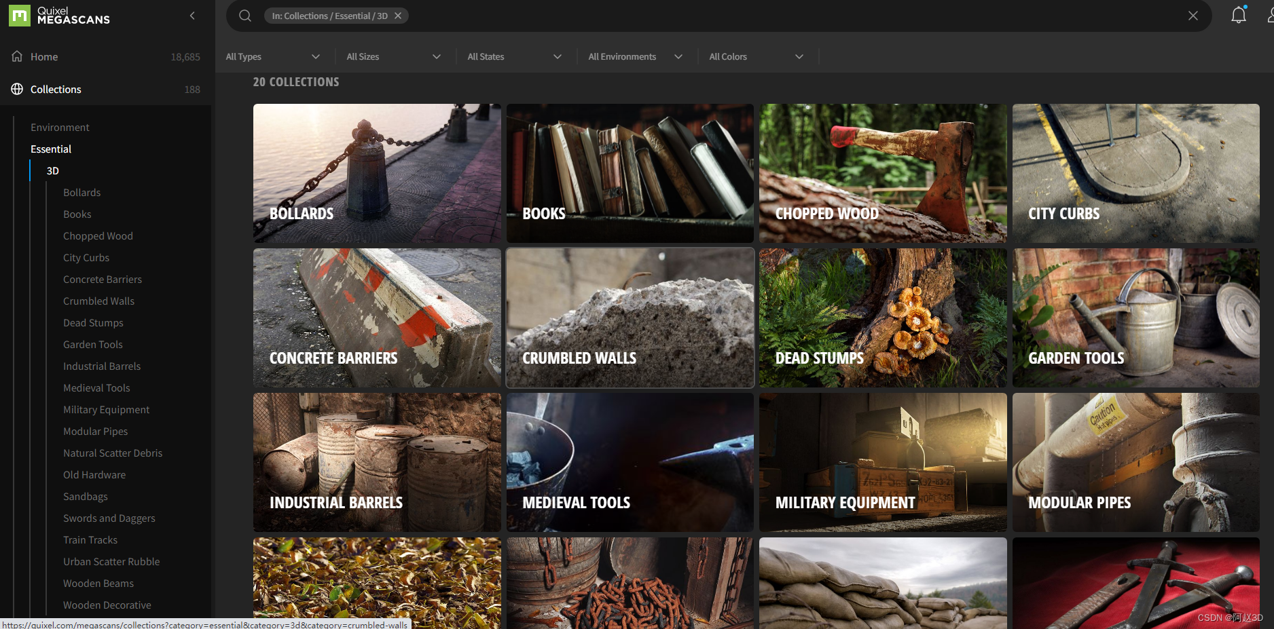Open the CHOPPED WOOD collection thumbnail

click(883, 173)
